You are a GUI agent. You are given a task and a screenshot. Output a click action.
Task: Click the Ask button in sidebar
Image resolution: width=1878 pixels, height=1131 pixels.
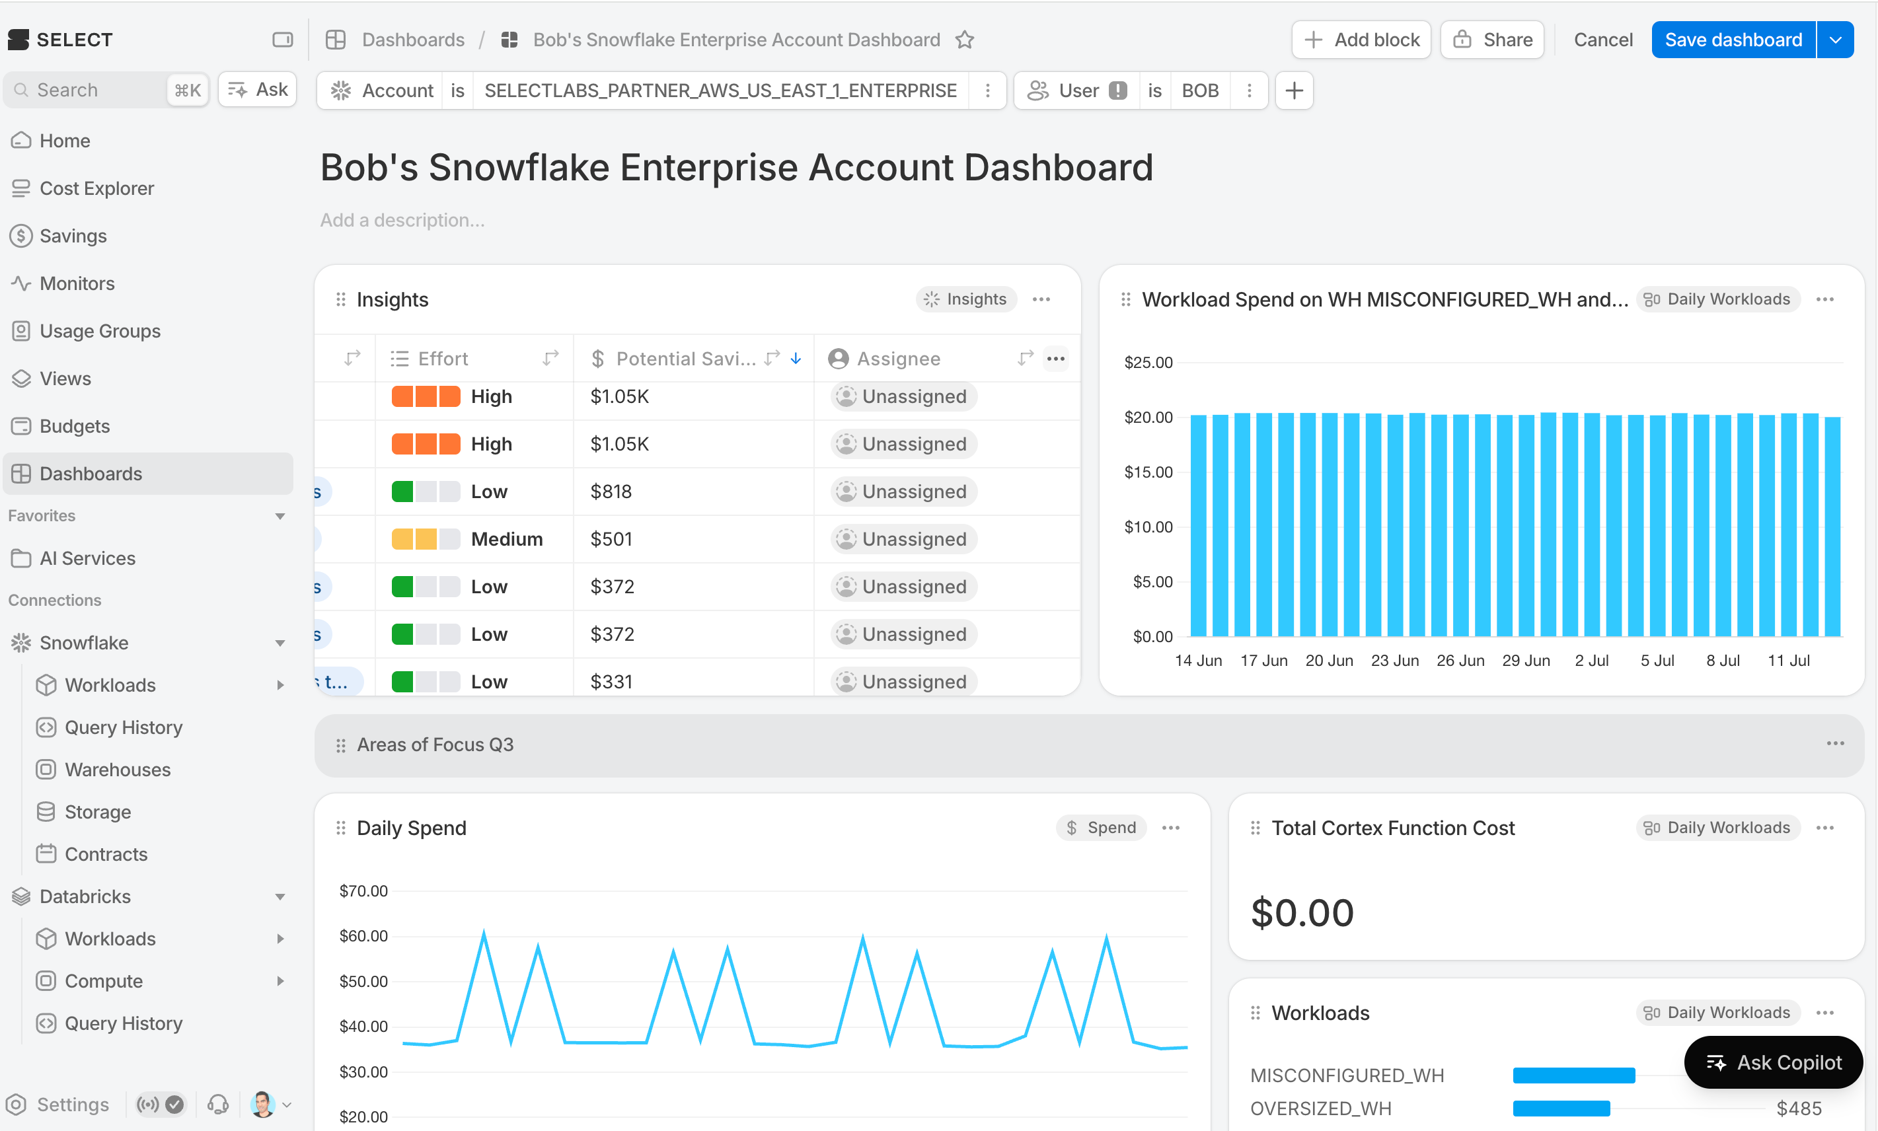[x=258, y=90]
